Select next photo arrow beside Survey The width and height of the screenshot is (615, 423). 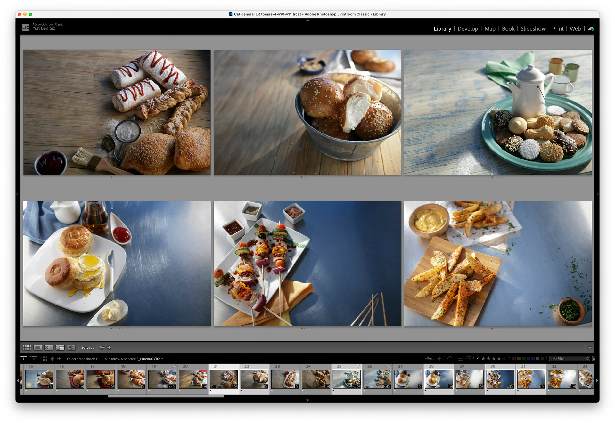109,347
